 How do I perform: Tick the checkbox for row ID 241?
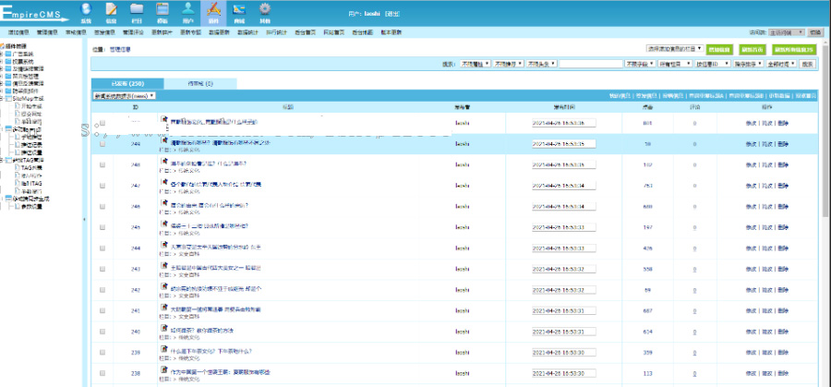102,310
